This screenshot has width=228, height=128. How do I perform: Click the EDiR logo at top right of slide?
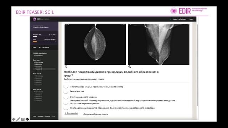click(x=189, y=11)
